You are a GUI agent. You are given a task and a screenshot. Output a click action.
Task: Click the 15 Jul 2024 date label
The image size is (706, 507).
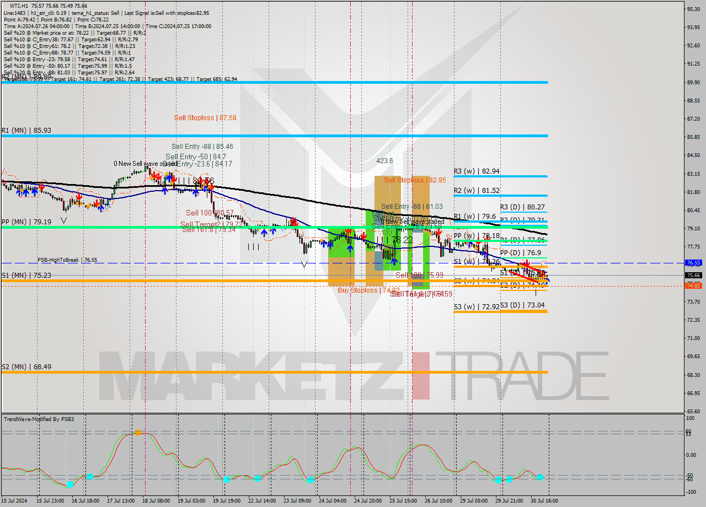[x=15, y=500]
